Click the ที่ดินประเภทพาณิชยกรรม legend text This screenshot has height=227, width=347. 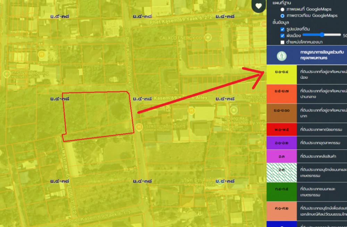(x=321, y=129)
